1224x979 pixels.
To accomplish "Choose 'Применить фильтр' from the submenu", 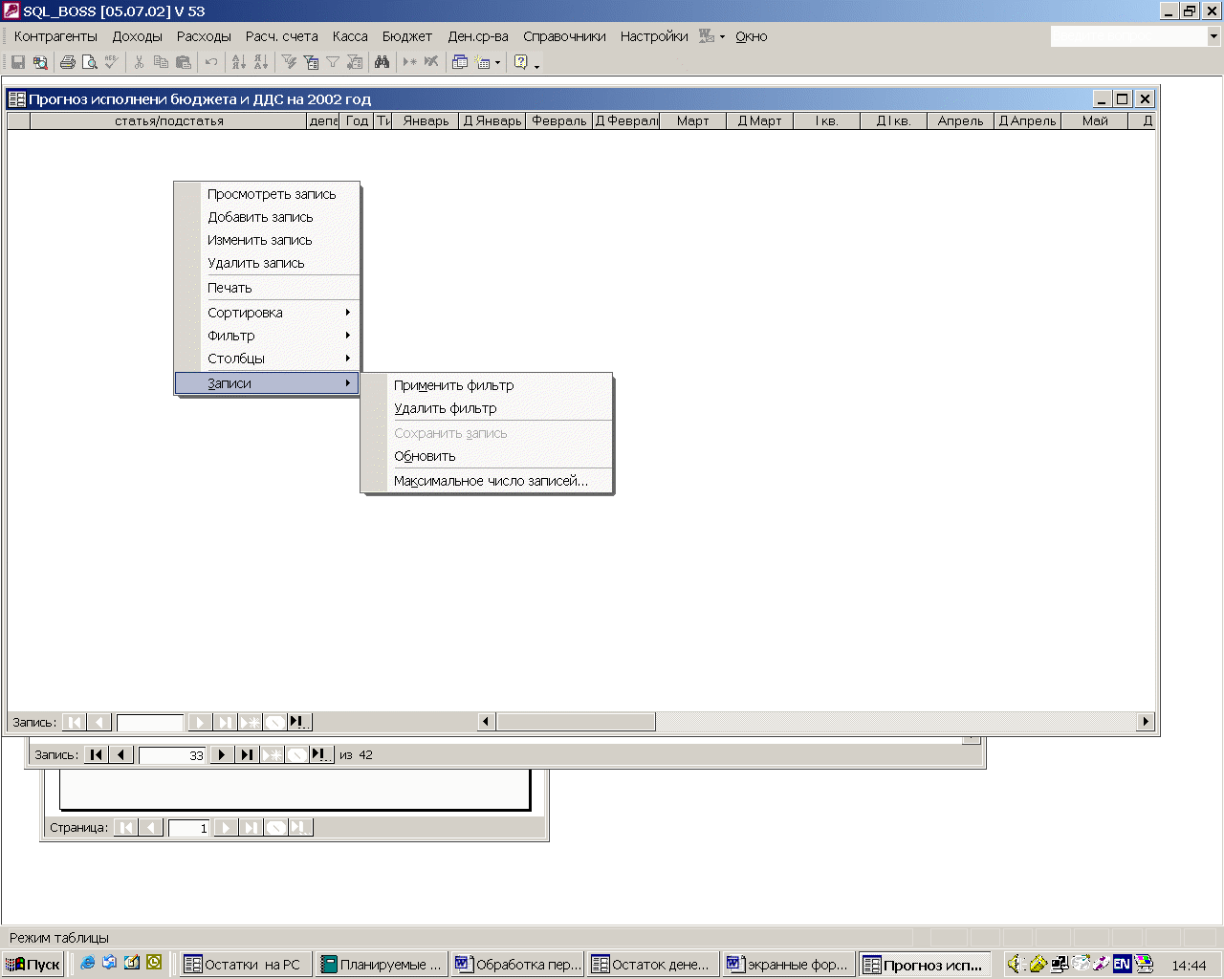I will pos(454,385).
